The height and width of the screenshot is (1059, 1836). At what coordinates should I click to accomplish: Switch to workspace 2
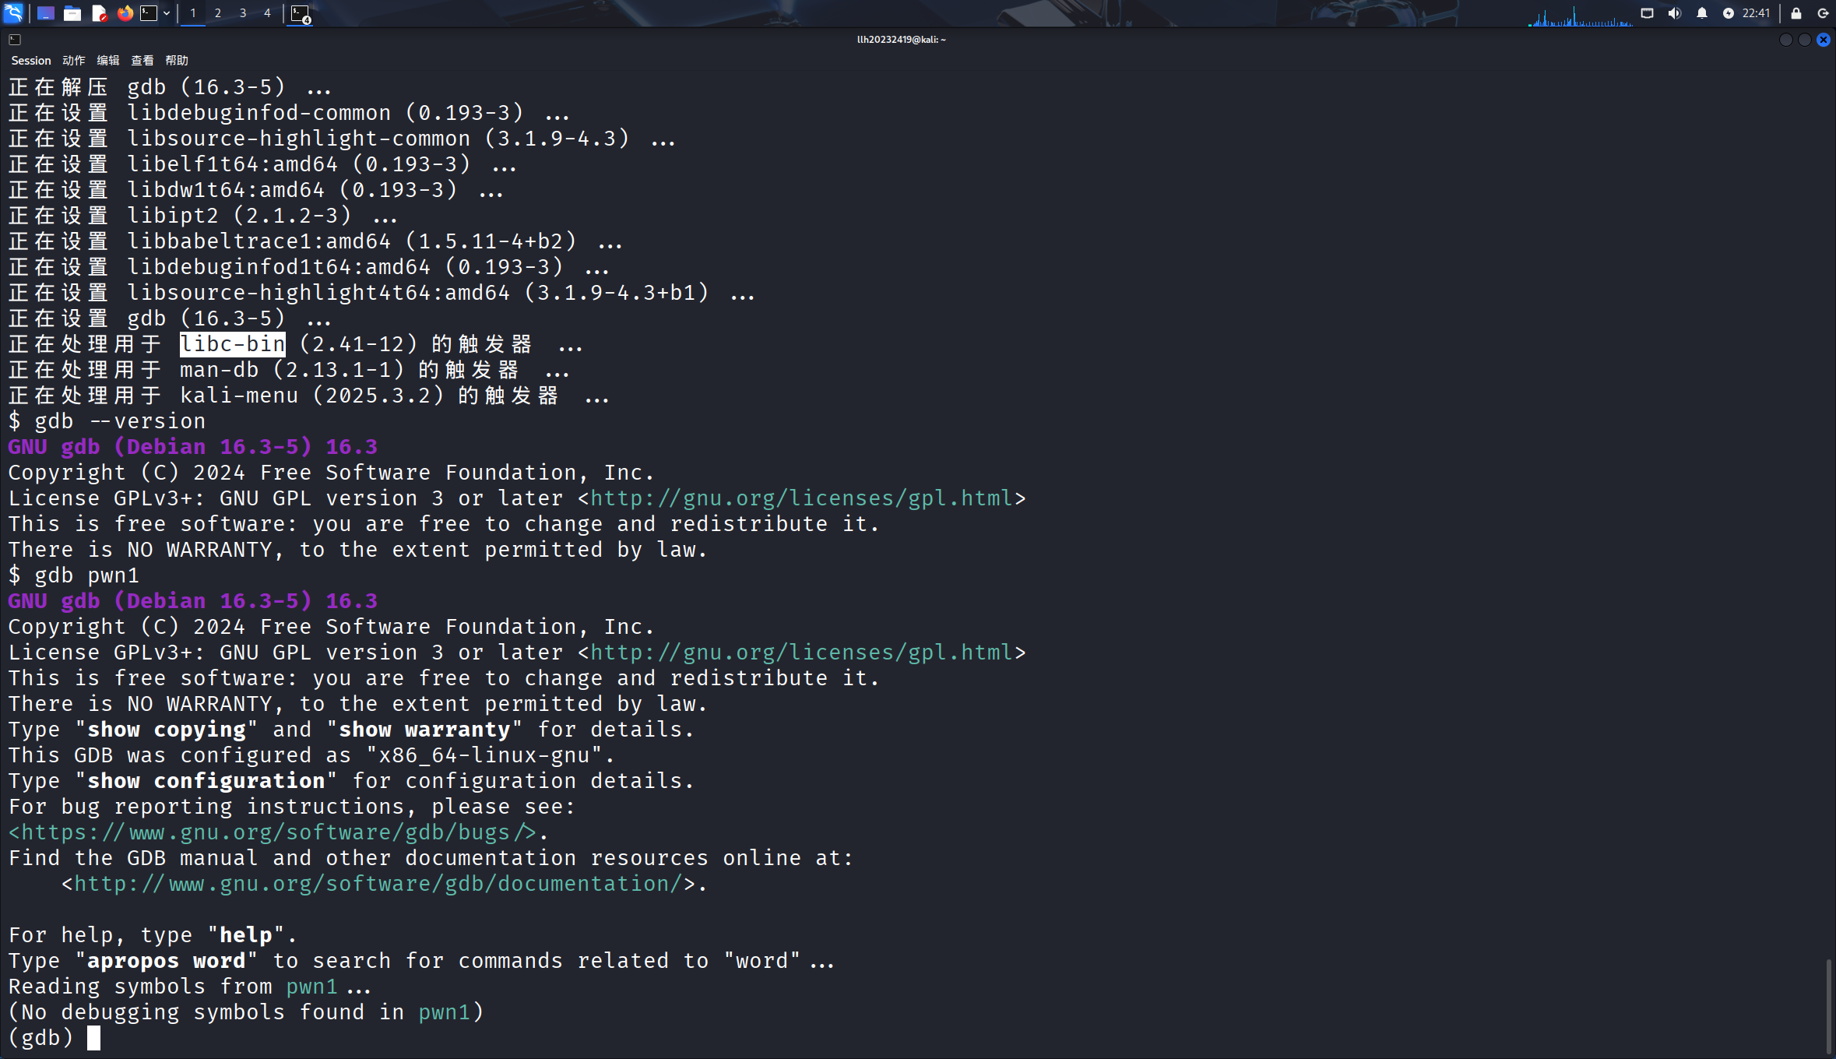(x=218, y=12)
